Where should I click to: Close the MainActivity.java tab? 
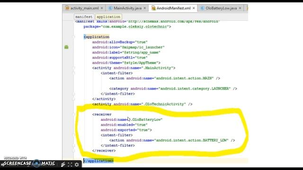pyautogui.click(x=145, y=8)
